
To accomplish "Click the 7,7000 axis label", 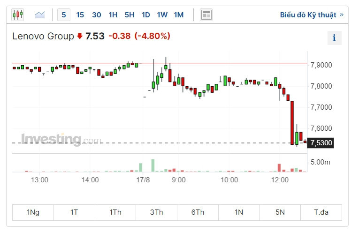I will (321, 107).
